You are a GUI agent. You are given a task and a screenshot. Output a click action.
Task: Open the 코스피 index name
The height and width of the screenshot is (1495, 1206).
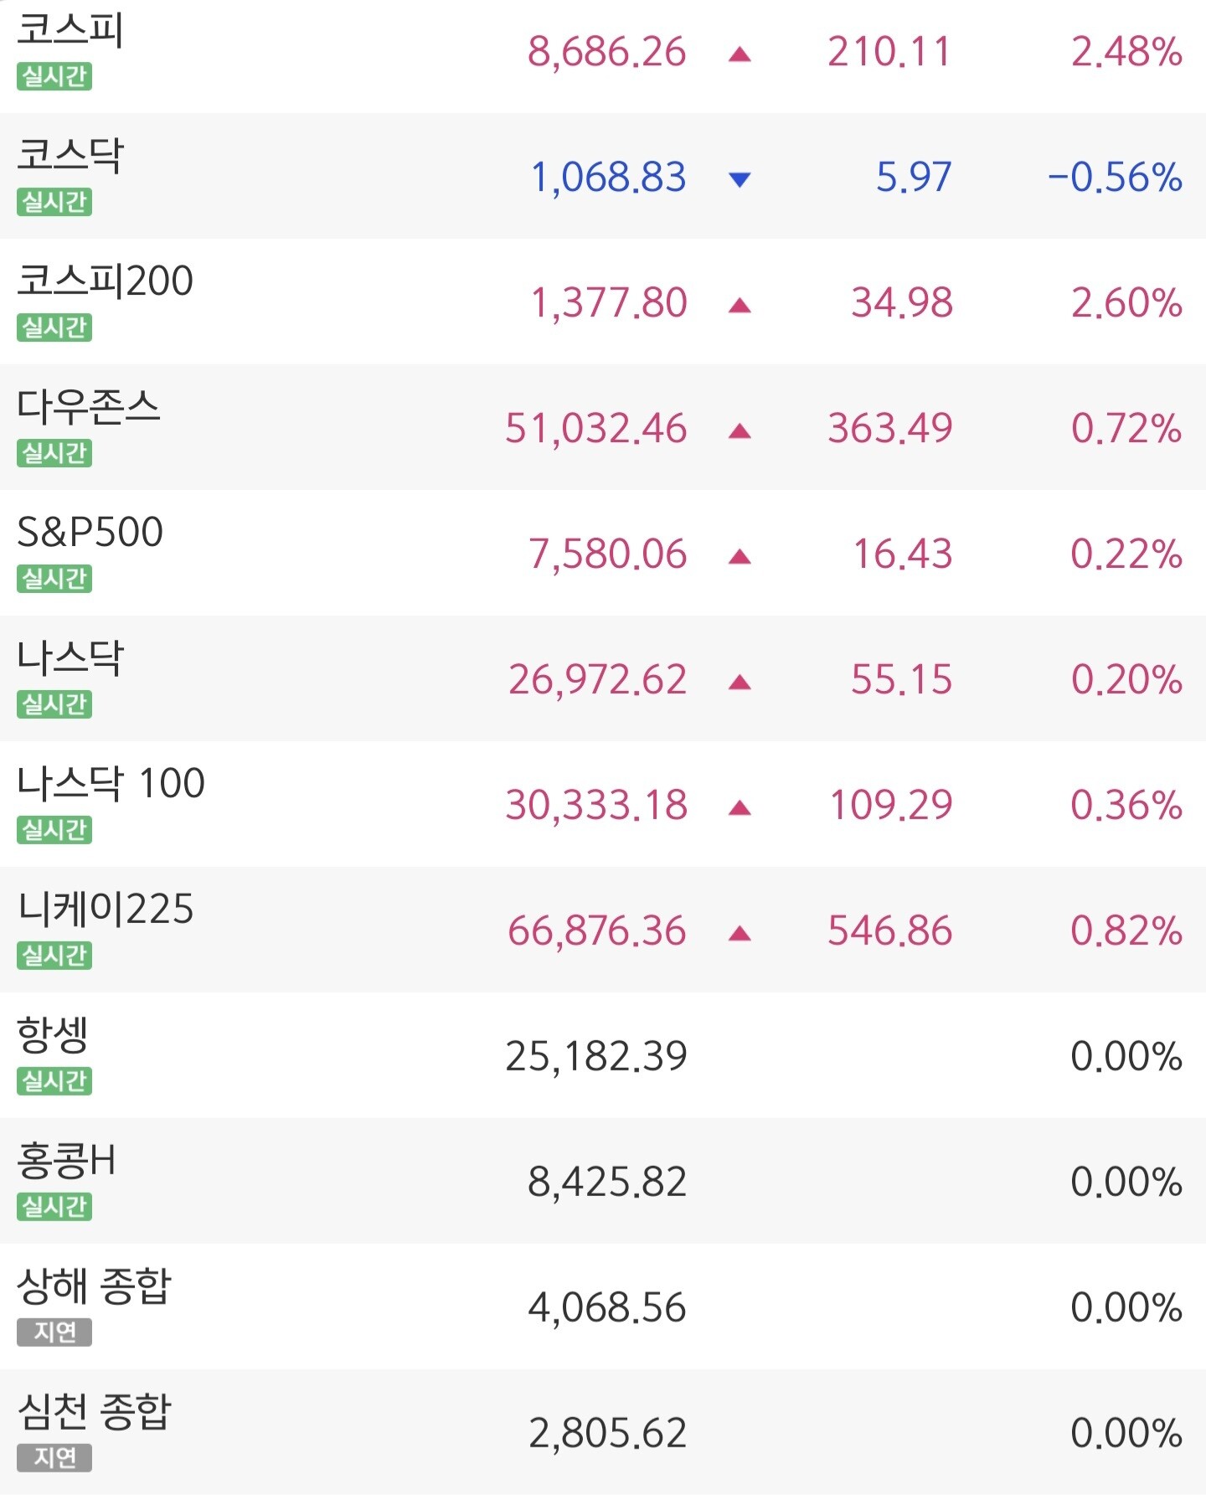coord(70,29)
